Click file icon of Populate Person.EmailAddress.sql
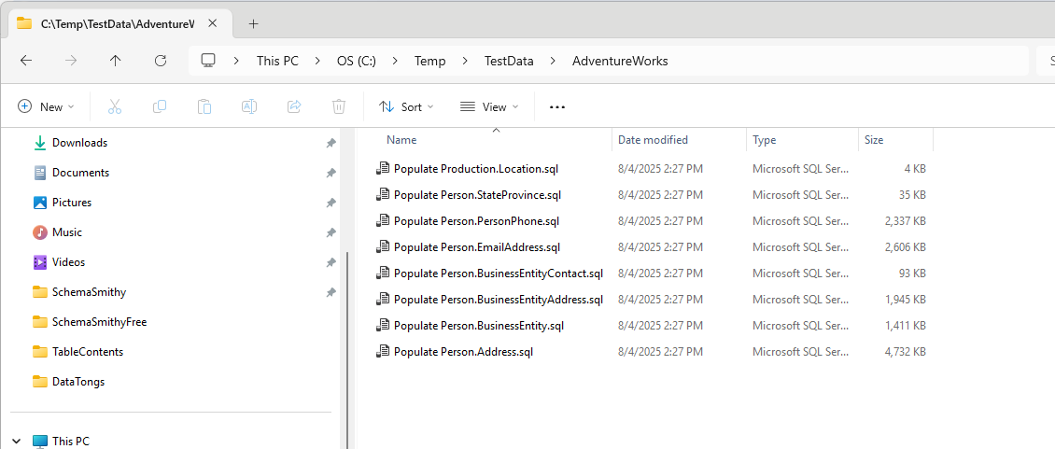1055x449 pixels. click(x=383, y=247)
